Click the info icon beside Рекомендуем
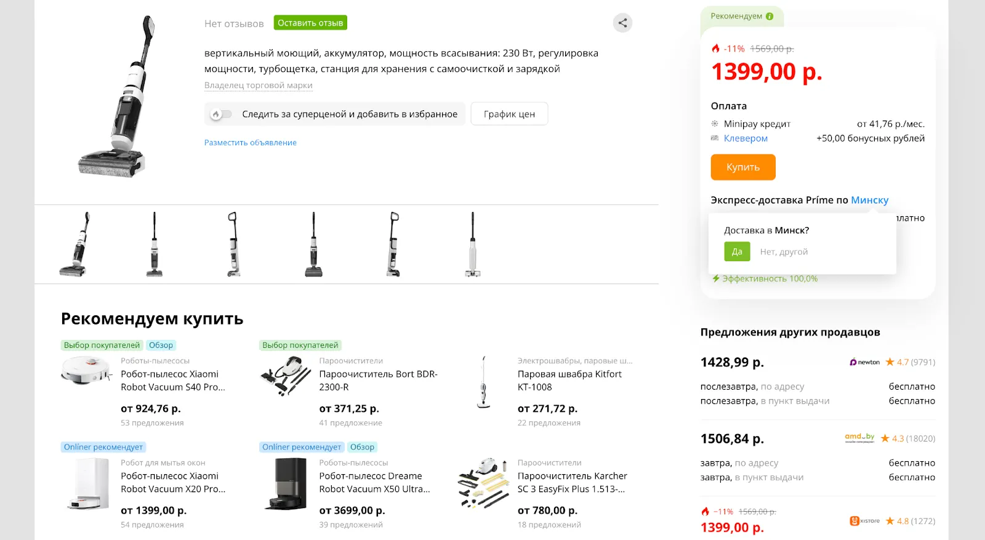Image resolution: width=985 pixels, height=540 pixels. tap(770, 16)
